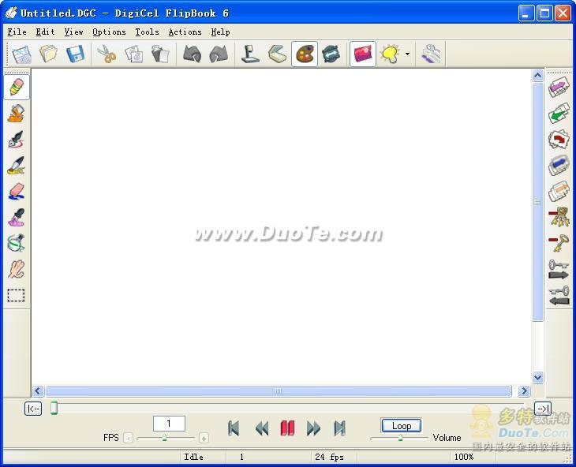Click the orange arrow cel stack icon

(559, 191)
